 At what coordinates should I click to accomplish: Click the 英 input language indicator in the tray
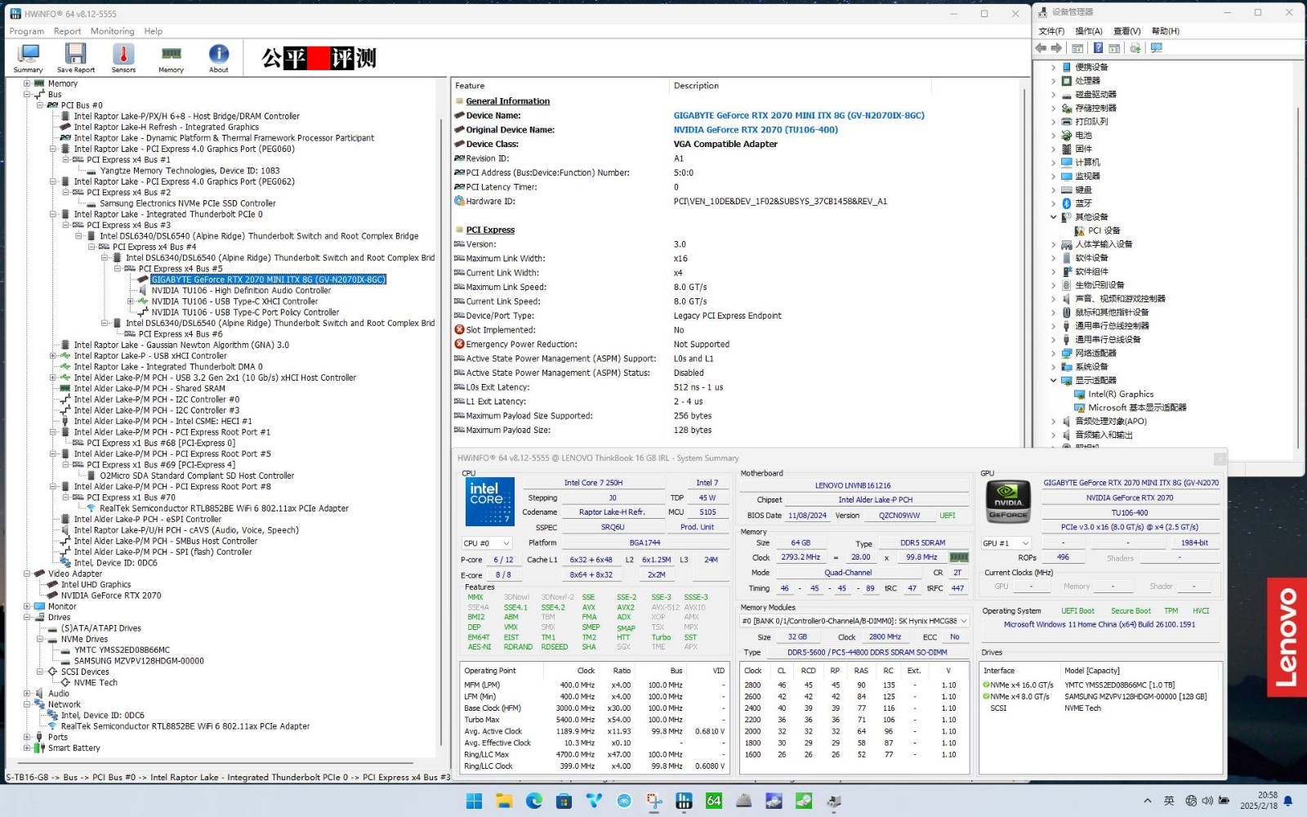point(1169,801)
